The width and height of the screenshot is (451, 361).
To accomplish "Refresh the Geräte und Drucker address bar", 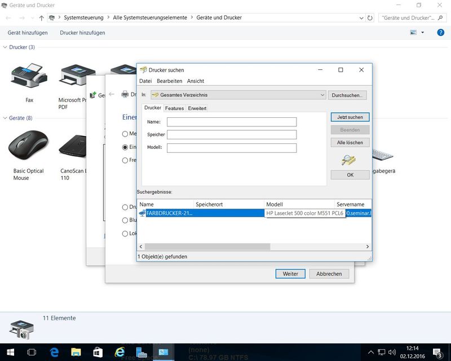I will pos(370,17).
